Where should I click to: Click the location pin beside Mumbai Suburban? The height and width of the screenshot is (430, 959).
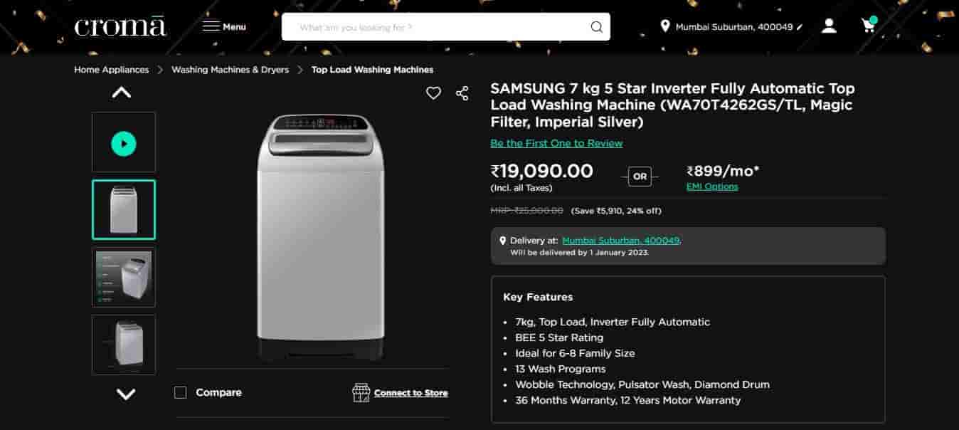tap(664, 26)
